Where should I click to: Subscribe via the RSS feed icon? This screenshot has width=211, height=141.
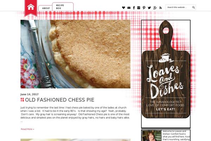pos(161,8)
